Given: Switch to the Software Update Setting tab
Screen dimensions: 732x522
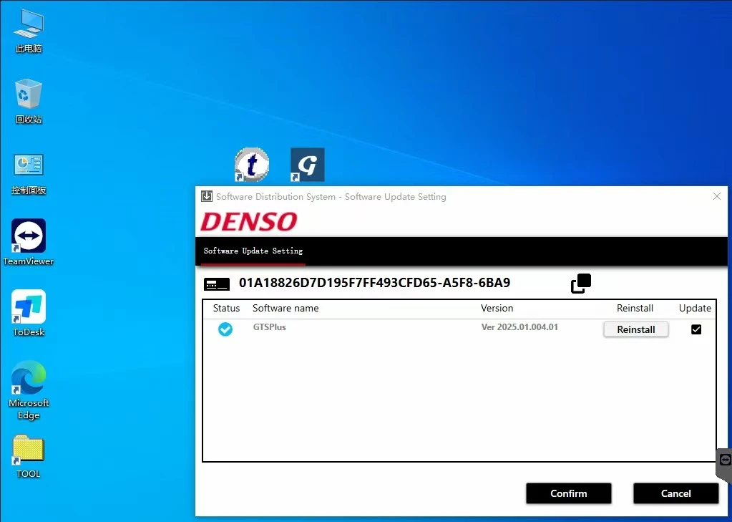Looking at the screenshot, I should click(253, 251).
